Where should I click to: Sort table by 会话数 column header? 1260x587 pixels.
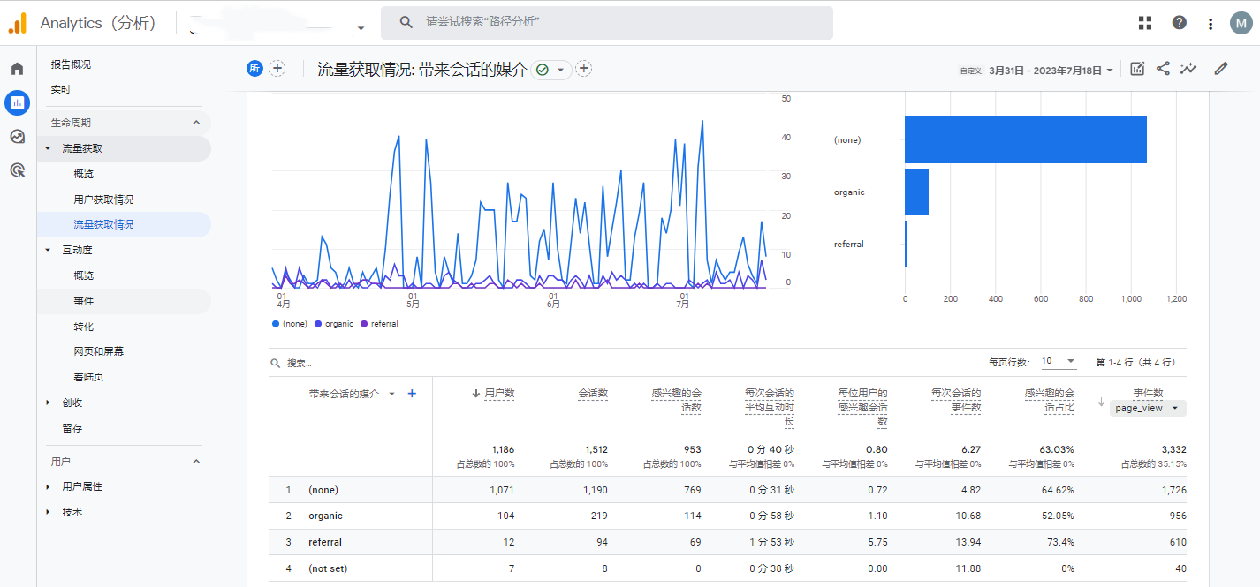pyautogui.click(x=593, y=394)
